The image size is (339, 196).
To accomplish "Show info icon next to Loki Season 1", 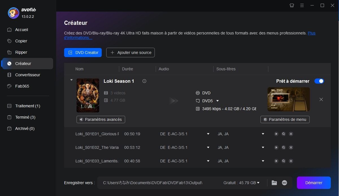I will pos(144,81).
